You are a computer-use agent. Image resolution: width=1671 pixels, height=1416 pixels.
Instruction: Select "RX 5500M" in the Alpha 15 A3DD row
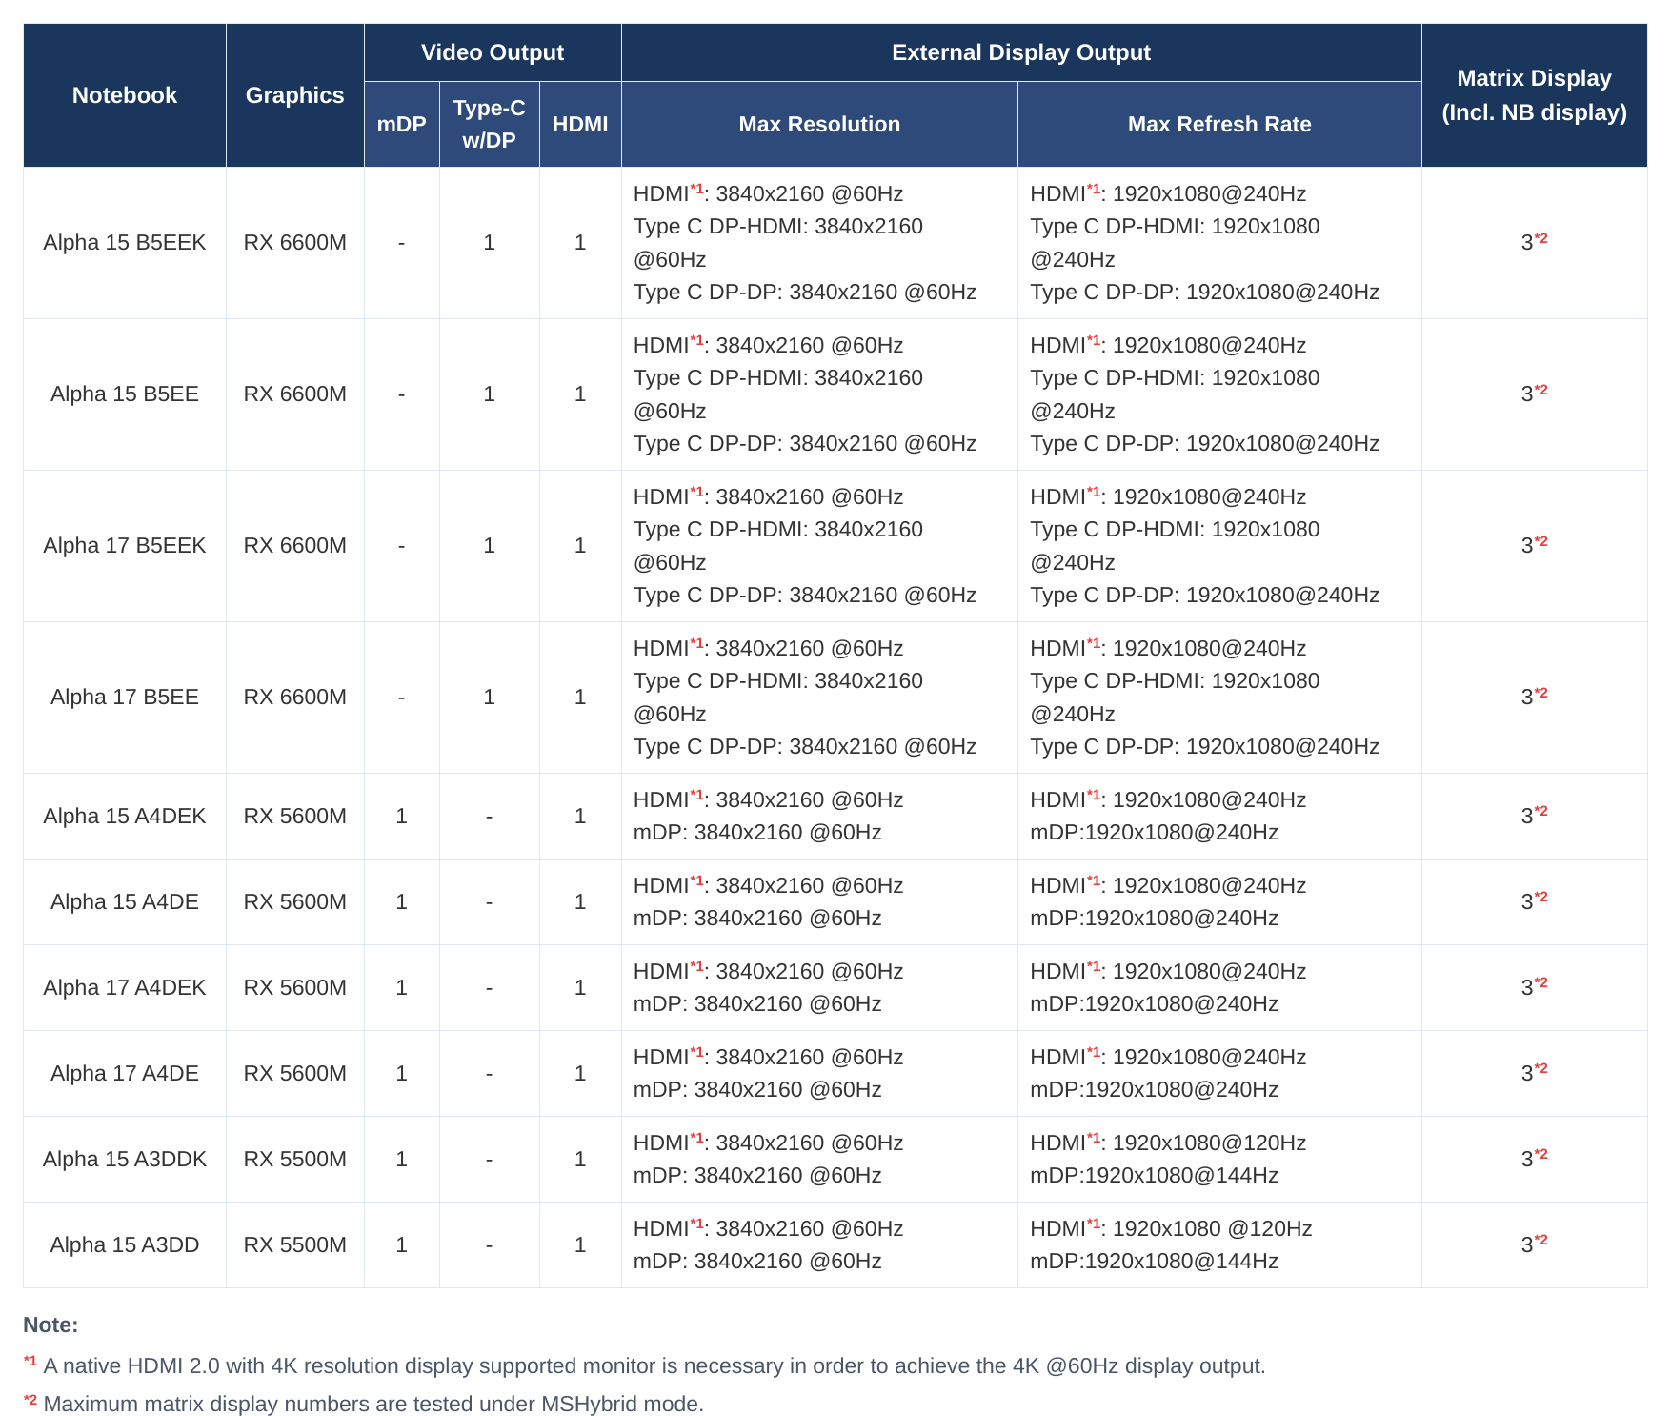pyautogui.click(x=295, y=1245)
